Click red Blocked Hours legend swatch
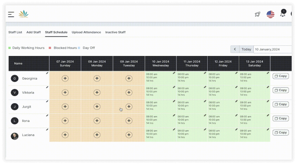Viewport: 297px width, 165px height. tap(50, 48)
